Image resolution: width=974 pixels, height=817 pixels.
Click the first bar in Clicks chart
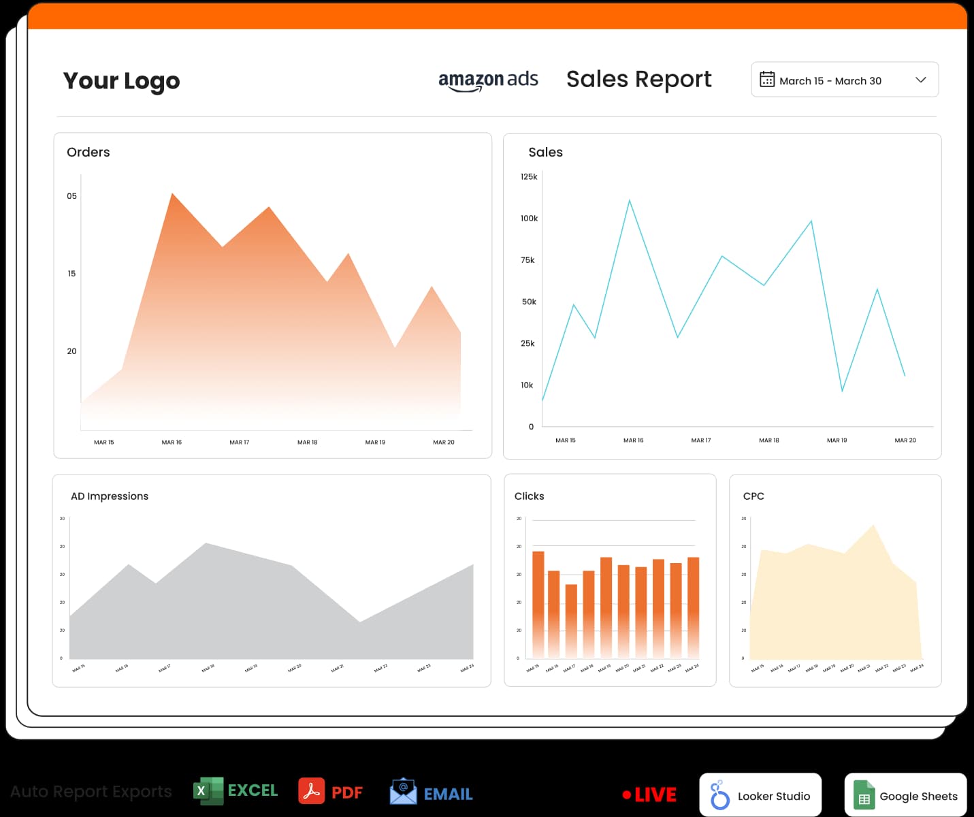[538, 599]
